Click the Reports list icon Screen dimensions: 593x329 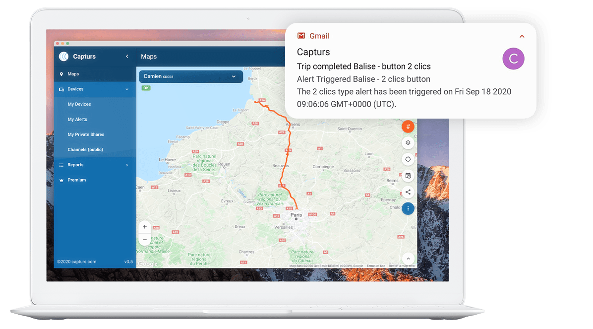(61, 165)
